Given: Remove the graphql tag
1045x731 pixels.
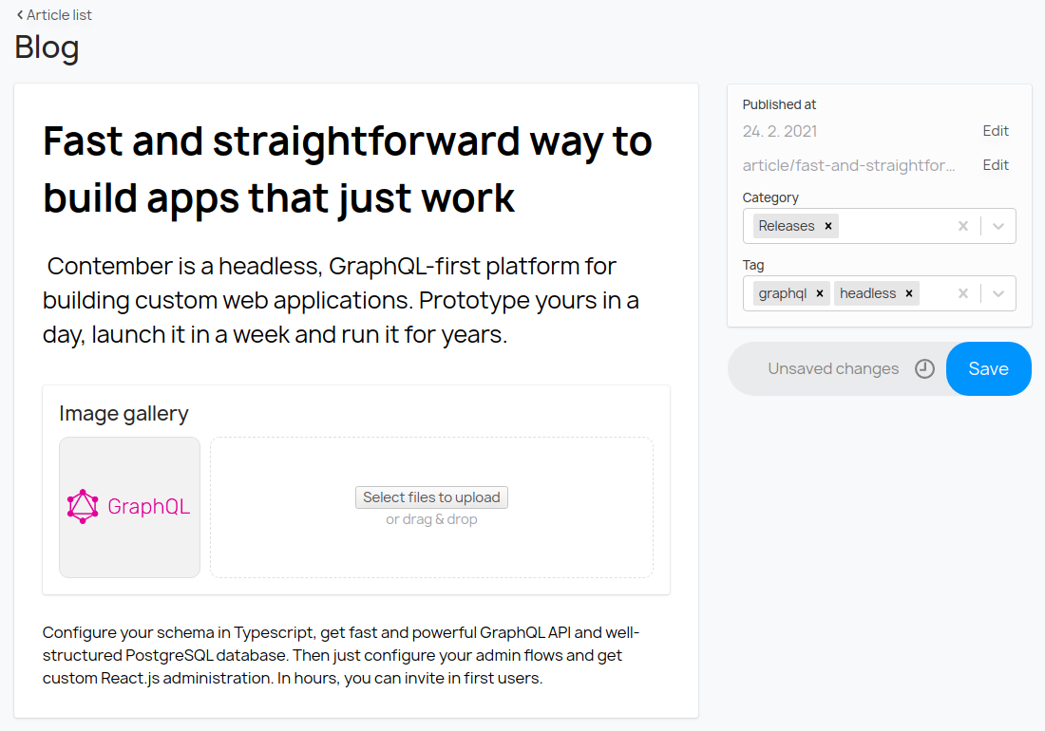Looking at the screenshot, I should pyautogui.click(x=820, y=293).
